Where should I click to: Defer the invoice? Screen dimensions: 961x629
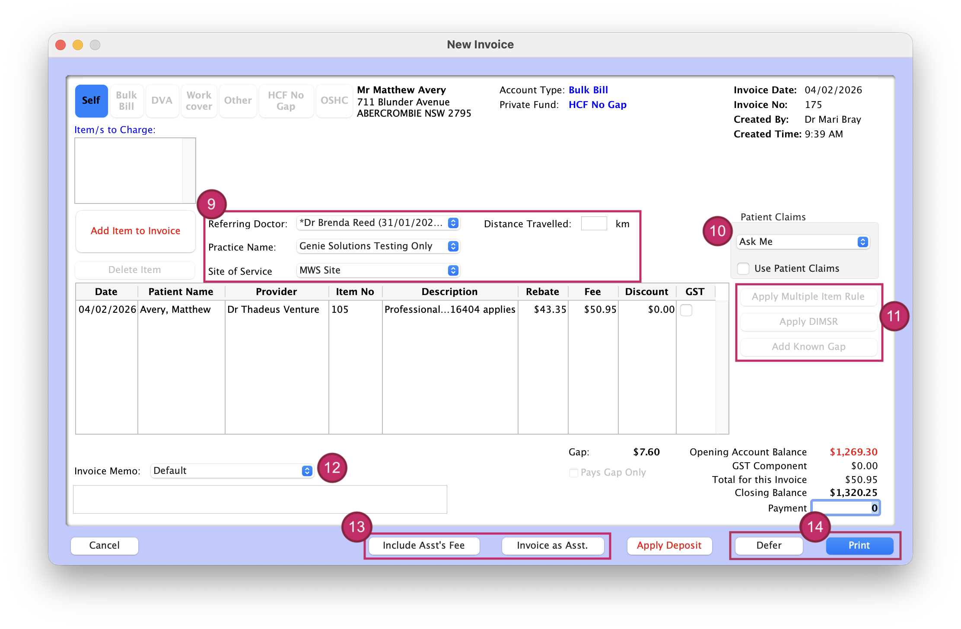pyautogui.click(x=769, y=546)
